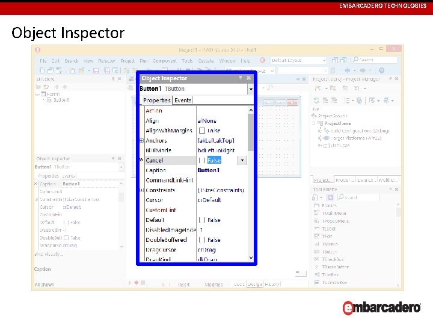Close the small Object Inspector panel on left

(119, 158)
